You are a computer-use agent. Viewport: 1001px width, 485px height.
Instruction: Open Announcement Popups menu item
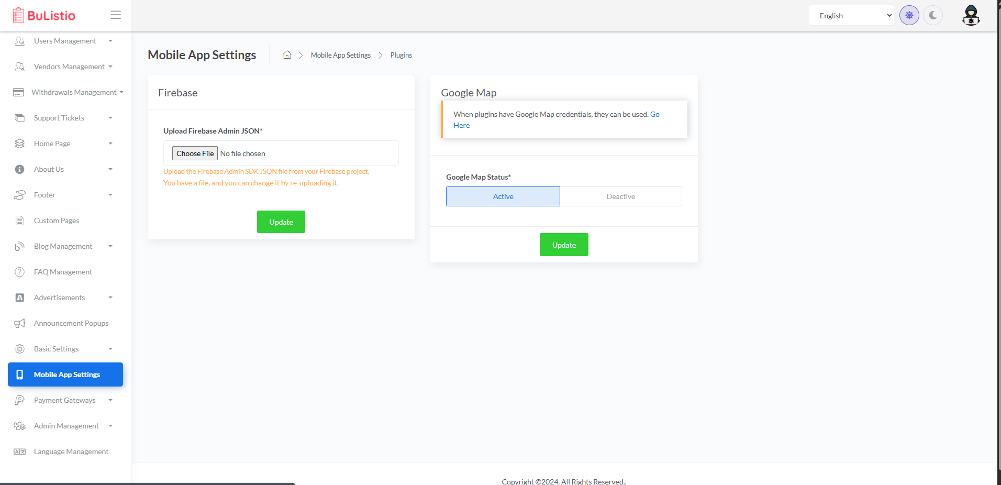(x=65, y=323)
